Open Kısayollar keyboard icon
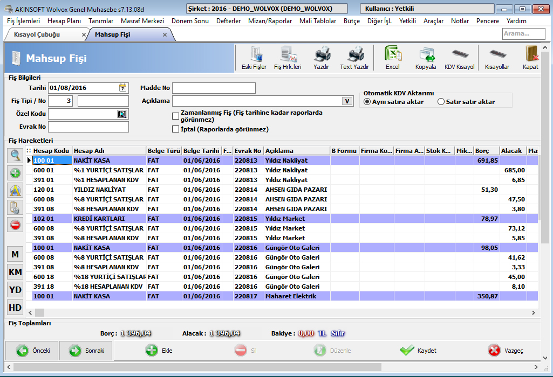553x377 pixels. point(497,58)
